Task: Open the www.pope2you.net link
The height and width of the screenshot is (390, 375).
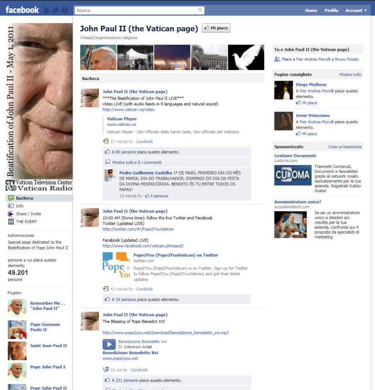Action: coord(120,359)
